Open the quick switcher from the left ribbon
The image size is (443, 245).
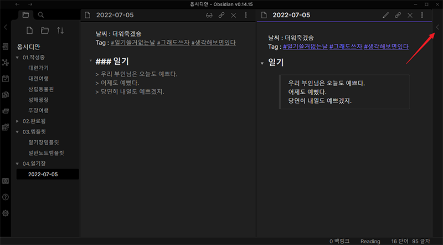click(x=6, y=47)
